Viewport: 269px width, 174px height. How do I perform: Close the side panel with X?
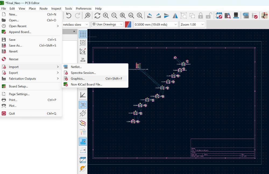click(74, 31)
